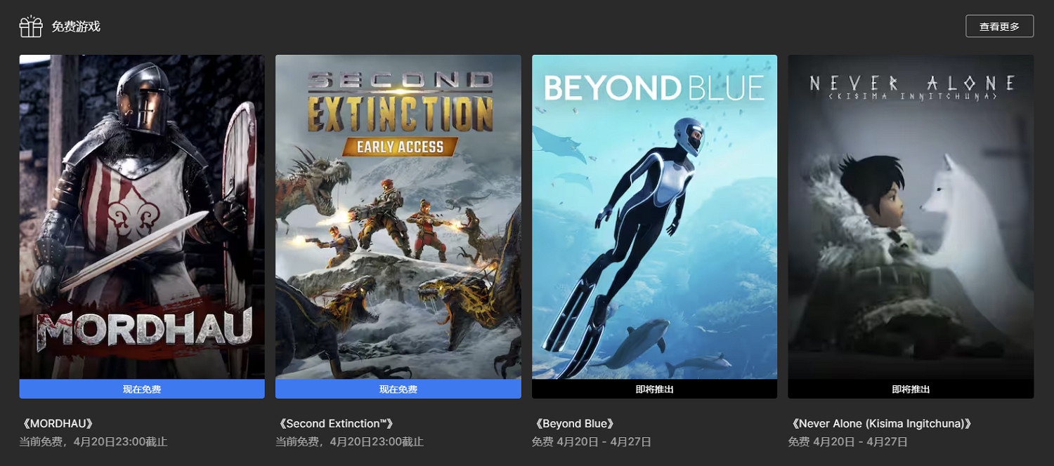Click 现在免费 banner under Second Extinction

tap(398, 389)
